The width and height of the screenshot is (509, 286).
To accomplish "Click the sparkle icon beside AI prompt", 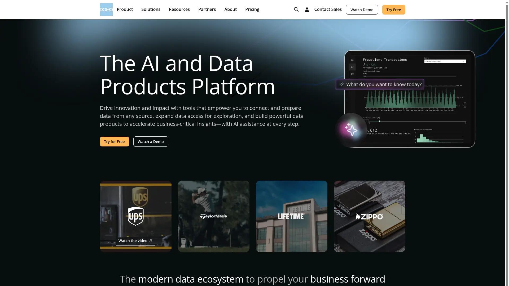I will tap(341, 84).
